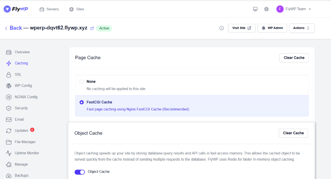331x179 pixels.
Task: Click the Backups cloud icon
Action: (x=9, y=176)
